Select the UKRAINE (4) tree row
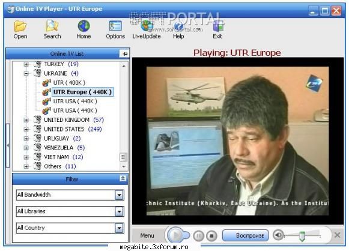 61,73
